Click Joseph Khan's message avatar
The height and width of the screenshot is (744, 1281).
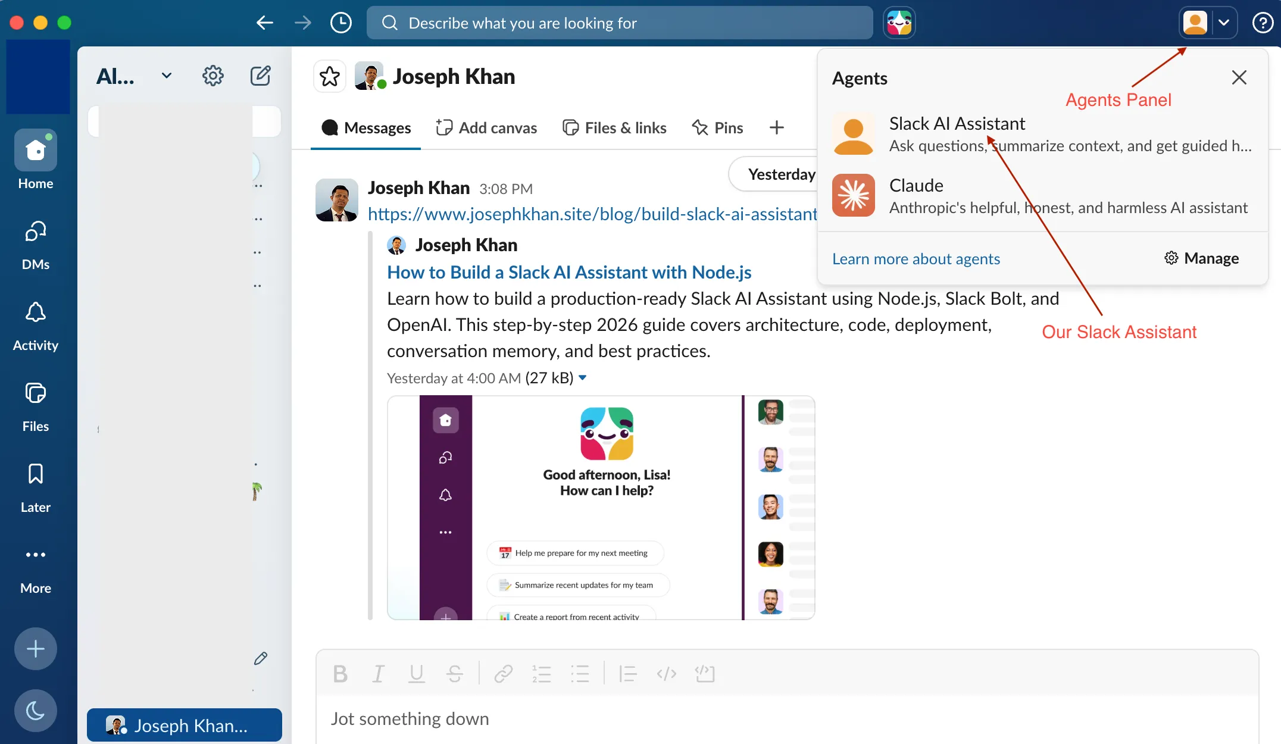pyautogui.click(x=337, y=200)
